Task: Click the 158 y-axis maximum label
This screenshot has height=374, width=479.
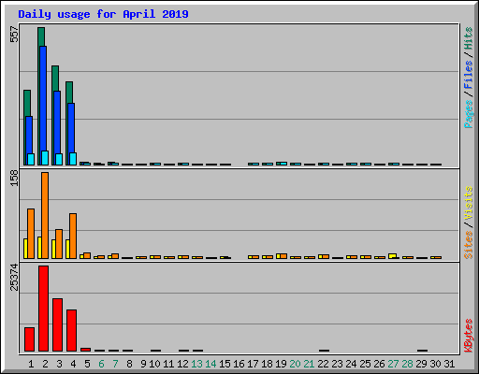Action: 14,179
